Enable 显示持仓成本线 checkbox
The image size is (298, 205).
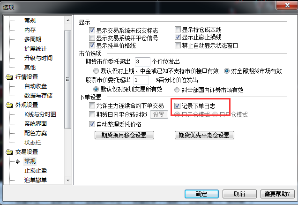pos(178,29)
